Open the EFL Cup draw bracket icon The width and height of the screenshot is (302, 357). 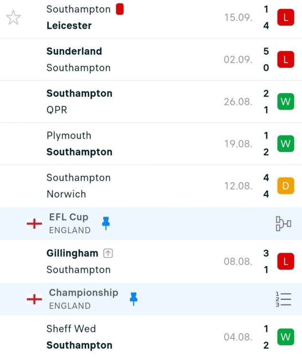(x=283, y=223)
